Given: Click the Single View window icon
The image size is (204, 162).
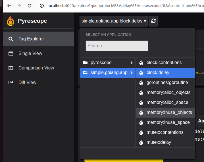Looking at the screenshot, I should click(11, 54).
